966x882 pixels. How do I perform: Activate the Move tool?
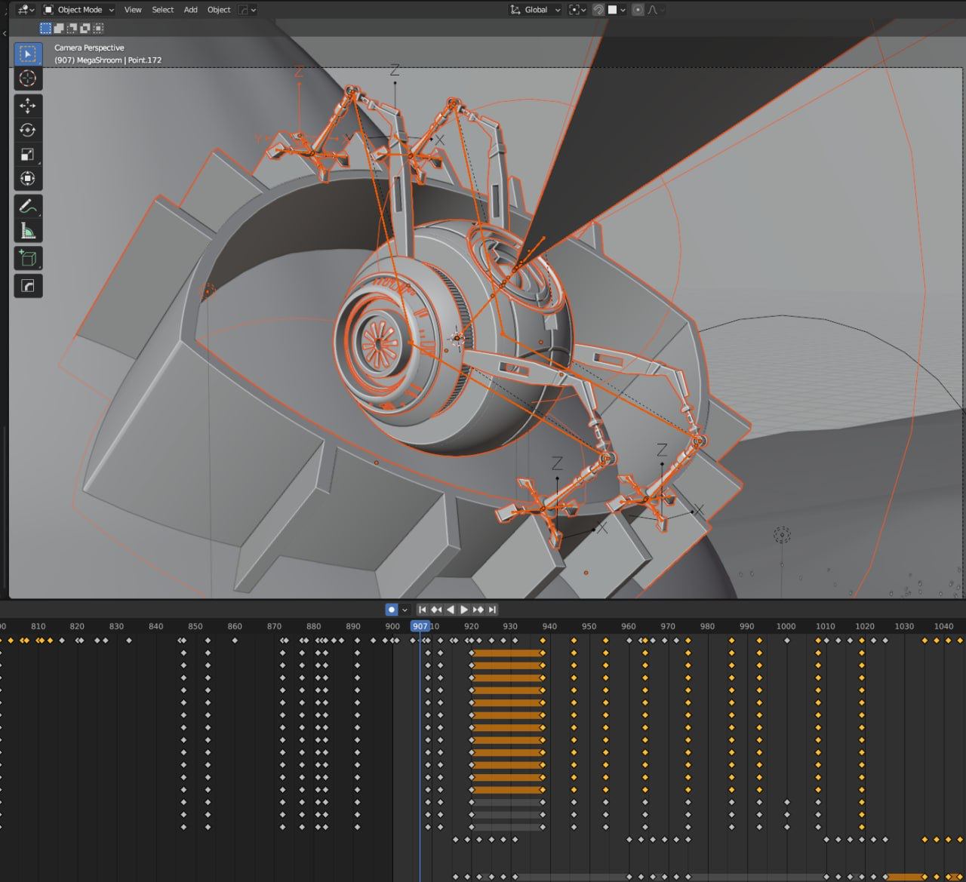(27, 106)
